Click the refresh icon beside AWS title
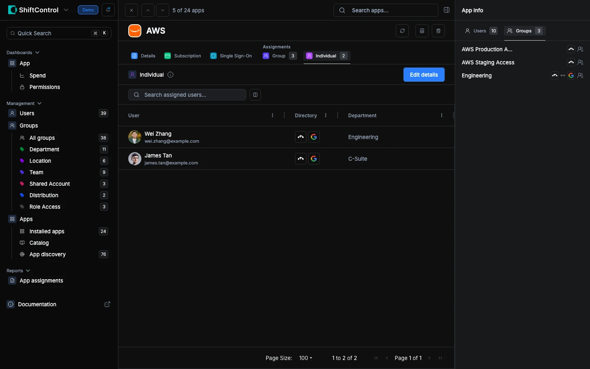Image resolution: width=590 pixels, height=369 pixels. [x=402, y=31]
